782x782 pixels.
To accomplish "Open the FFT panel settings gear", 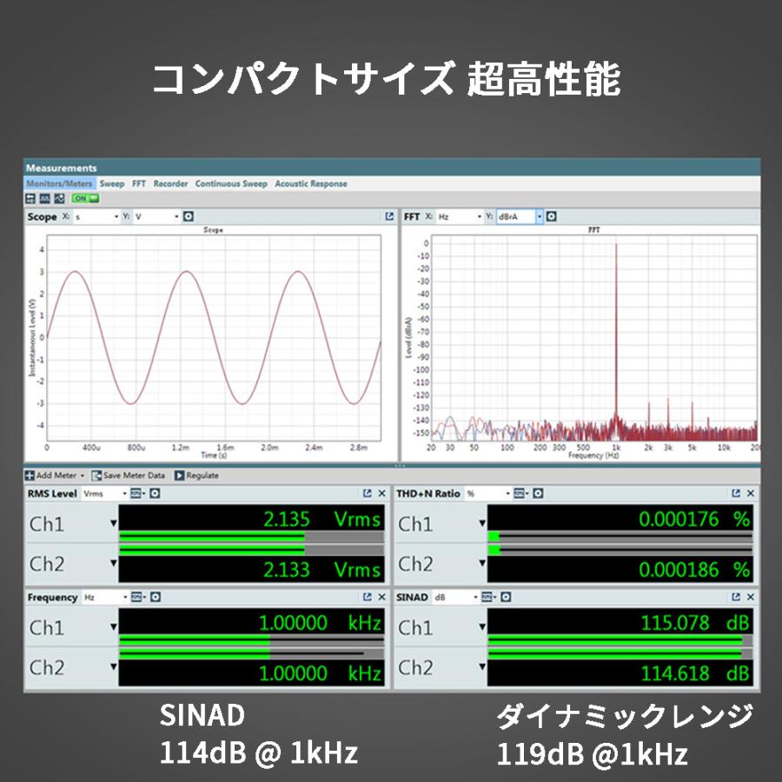I will point(551,215).
